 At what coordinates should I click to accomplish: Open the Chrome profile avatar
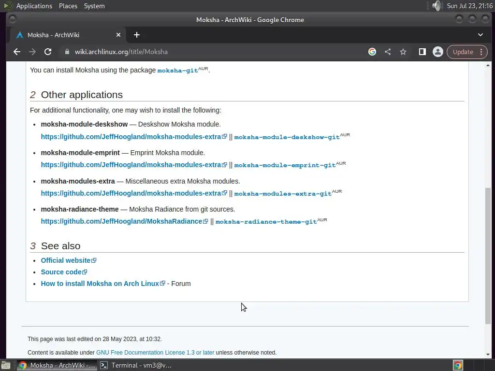(x=438, y=52)
